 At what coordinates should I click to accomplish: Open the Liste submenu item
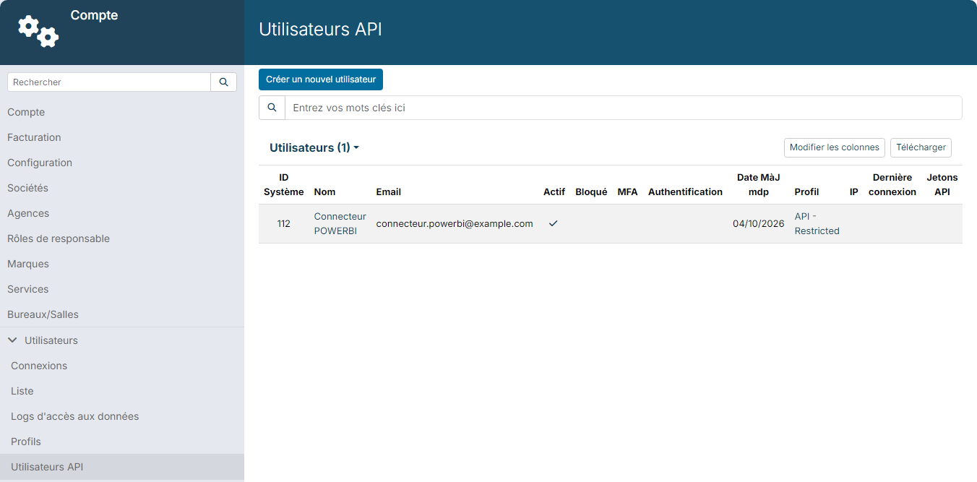pyautogui.click(x=22, y=391)
